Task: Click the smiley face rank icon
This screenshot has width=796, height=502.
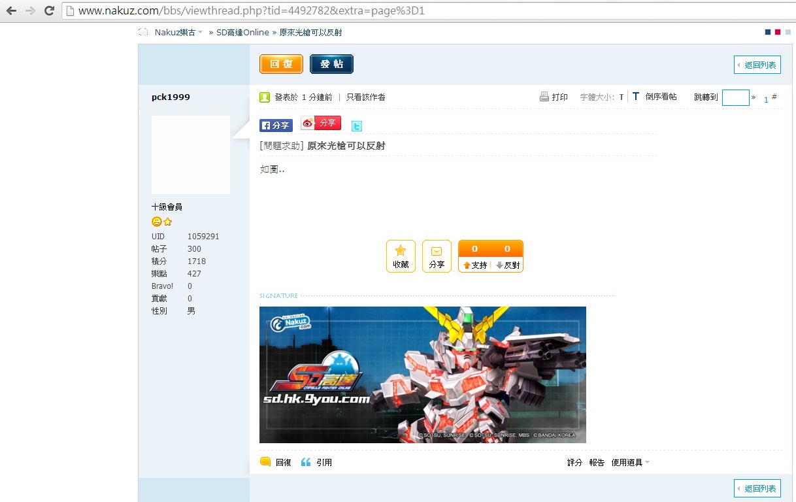Action: pyautogui.click(x=156, y=222)
